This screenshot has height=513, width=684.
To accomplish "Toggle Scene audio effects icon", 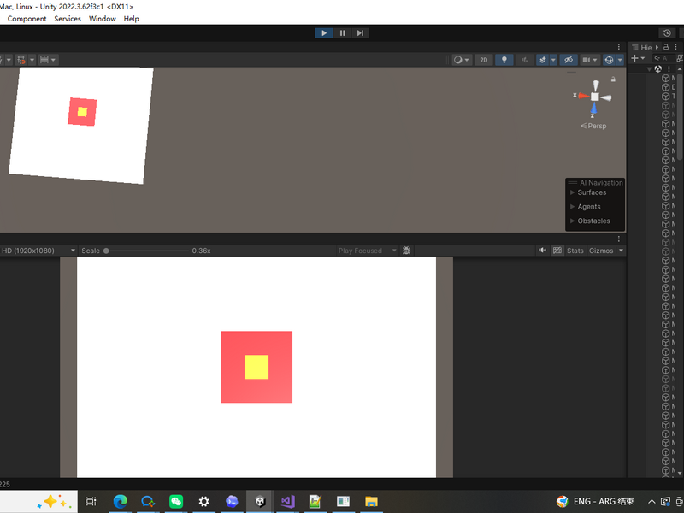I will tap(525, 60).
